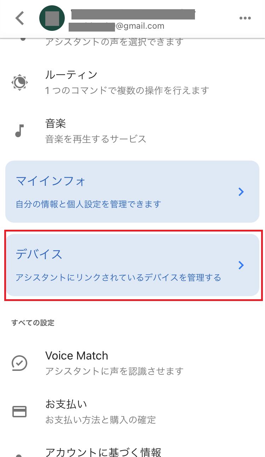
Task: Tap アシスタントにリンクされているデバイスを管理する text
Action: (x=118, y=278)
